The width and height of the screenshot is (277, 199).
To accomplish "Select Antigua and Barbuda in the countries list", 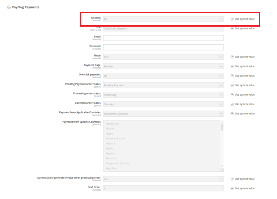I will [x=118, y=163].
